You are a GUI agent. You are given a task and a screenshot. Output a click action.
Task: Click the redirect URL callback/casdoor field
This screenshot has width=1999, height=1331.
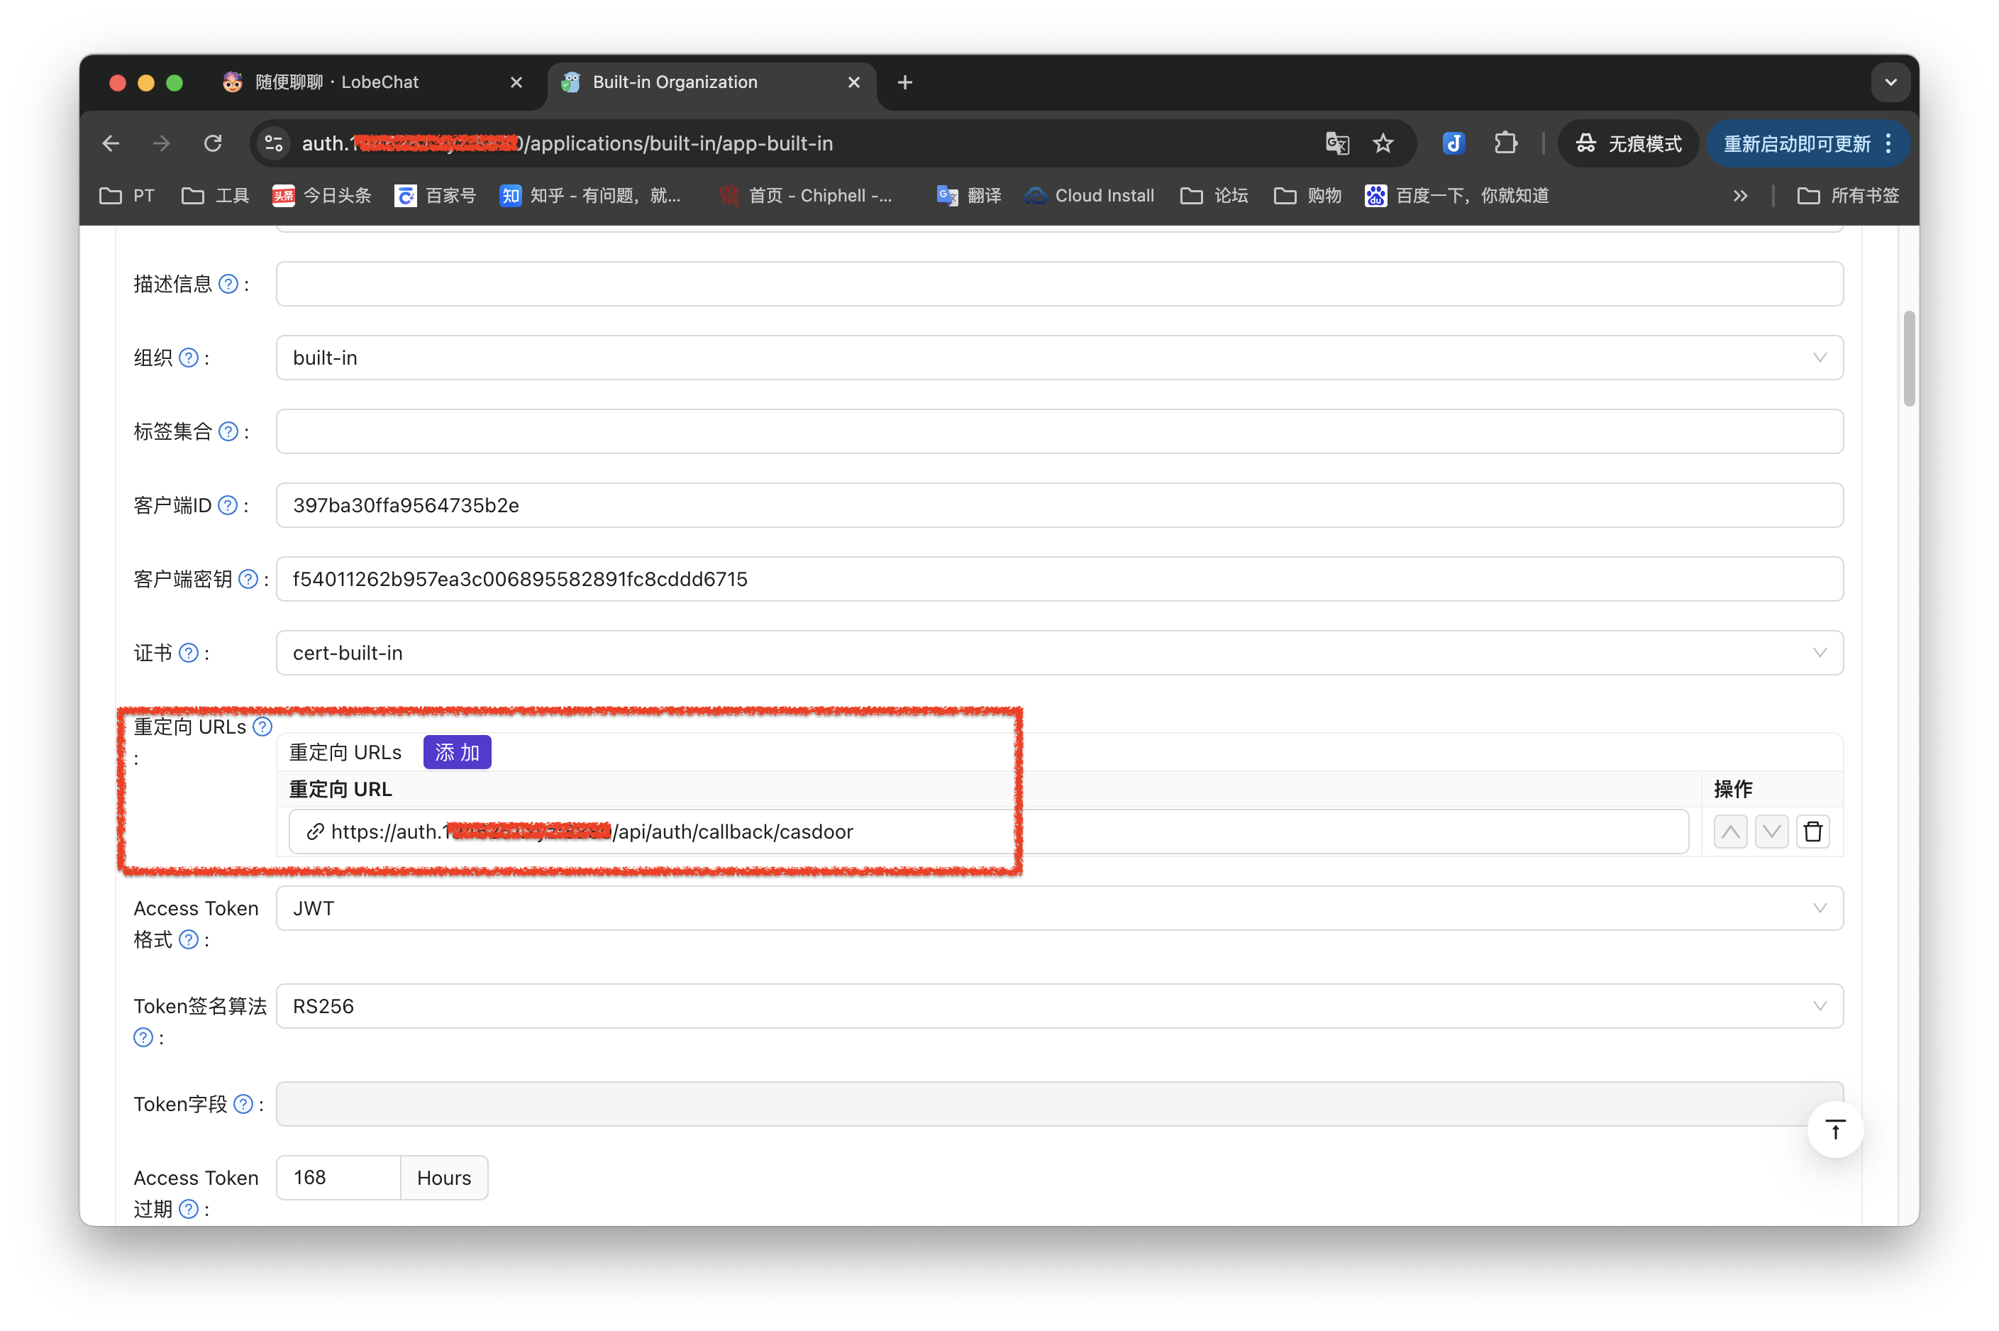click(x=988, y=832)
